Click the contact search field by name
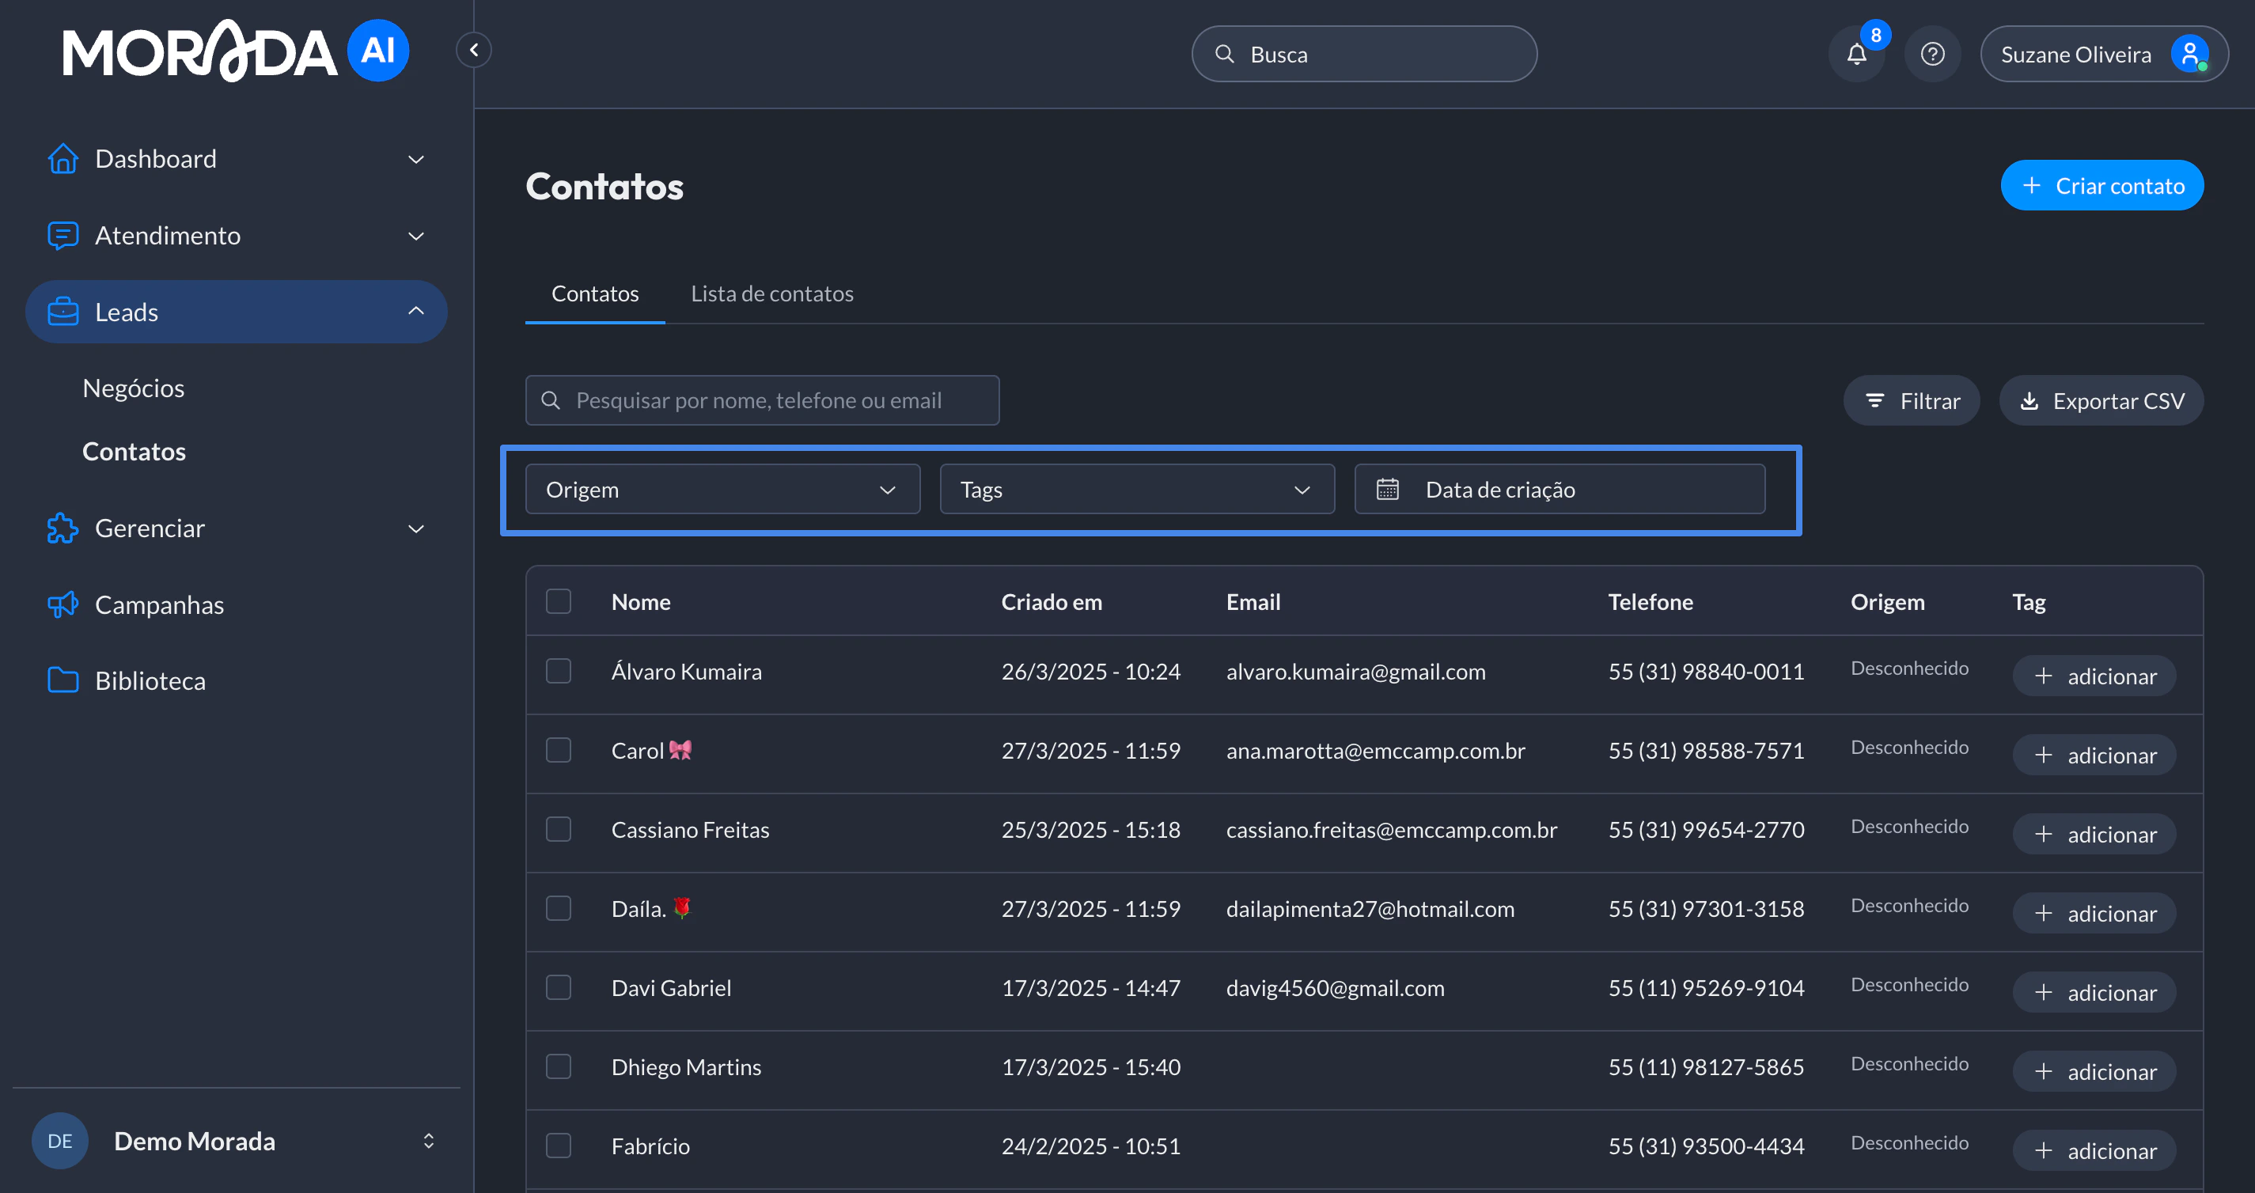Viewport: 2255px width, 1193px height. 762,401
